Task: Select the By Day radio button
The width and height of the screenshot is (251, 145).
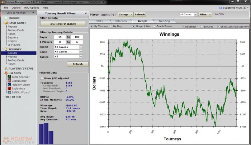Action: [x=111, y=26]
